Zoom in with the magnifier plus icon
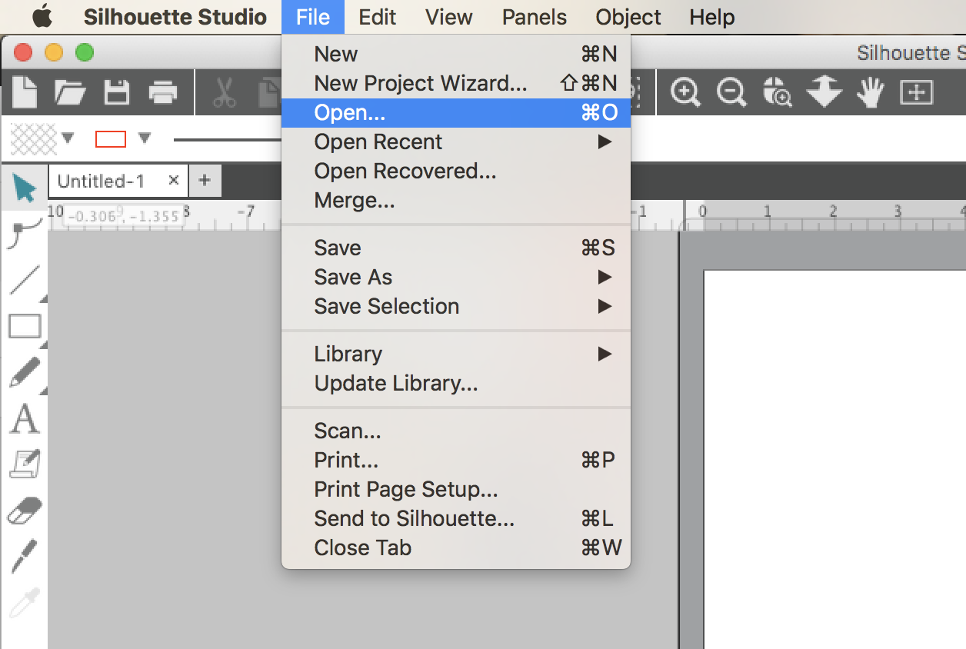Viewport: 966px width, 649px height. pos(685,92)
